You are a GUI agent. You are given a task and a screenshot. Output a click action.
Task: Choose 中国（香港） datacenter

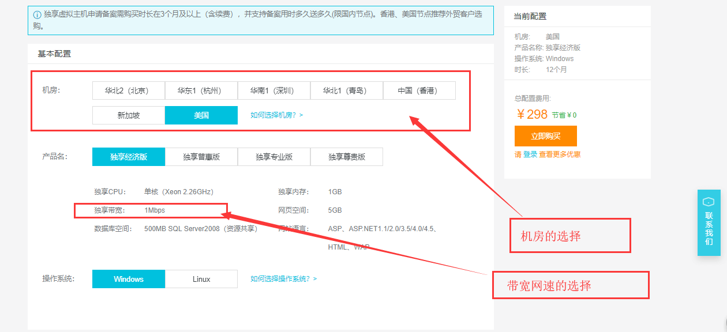click(x=419, y=90)
